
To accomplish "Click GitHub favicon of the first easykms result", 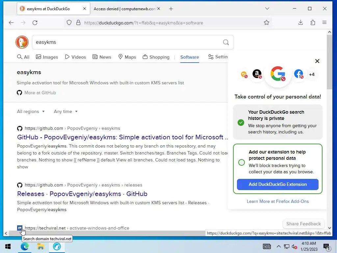I will click(x=19, y=128).
